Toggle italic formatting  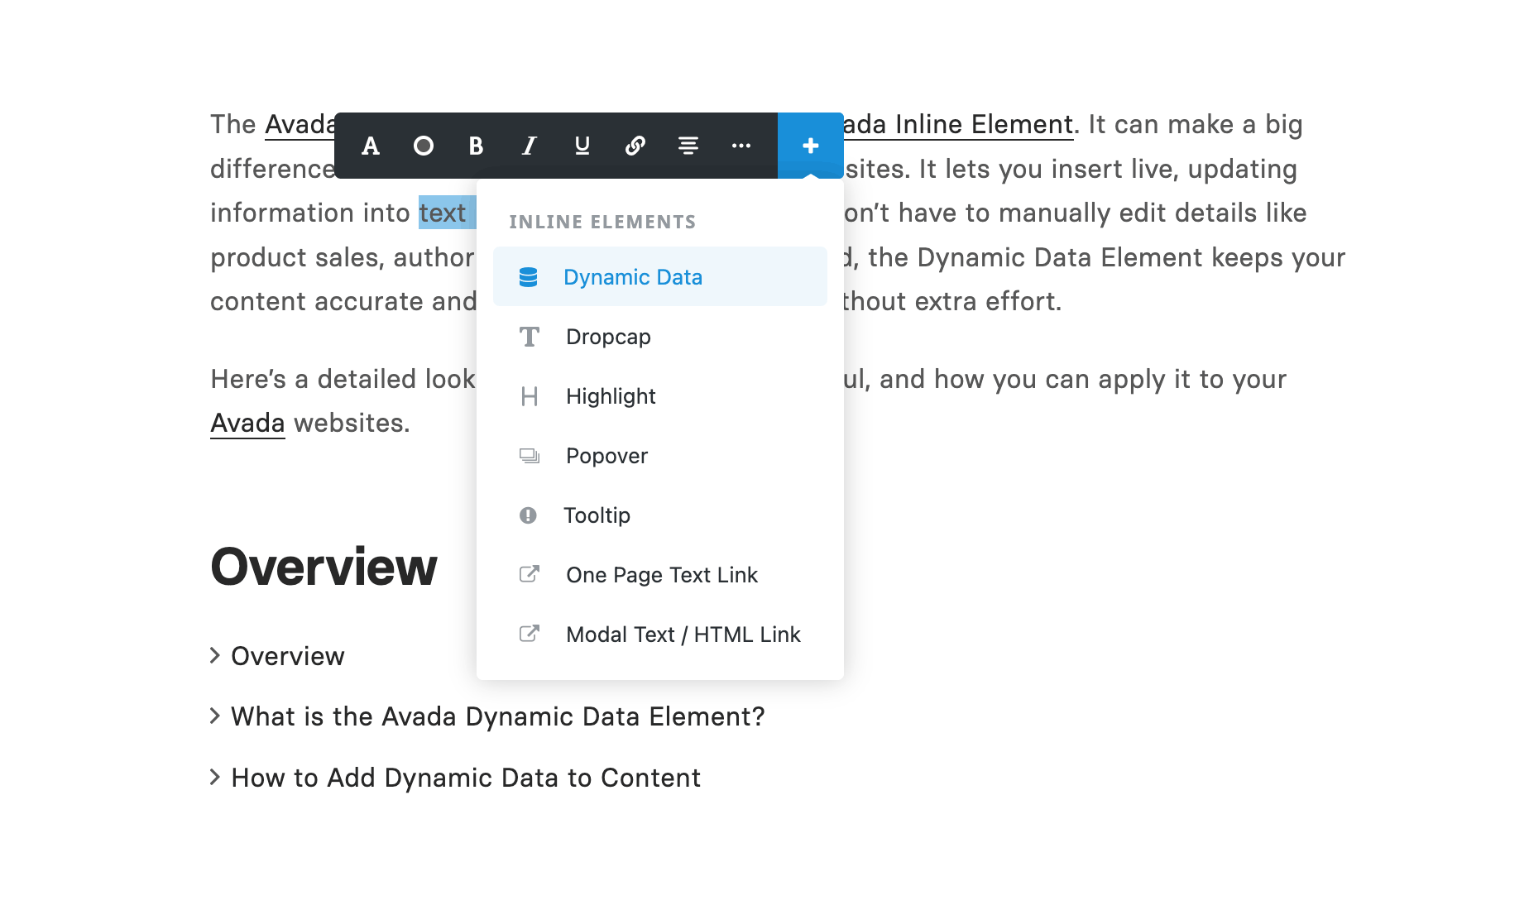click(x=529, y=146)
